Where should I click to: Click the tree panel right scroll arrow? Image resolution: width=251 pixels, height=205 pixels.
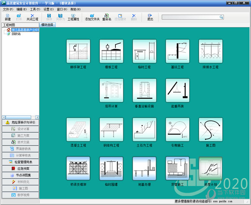[37, 117]
